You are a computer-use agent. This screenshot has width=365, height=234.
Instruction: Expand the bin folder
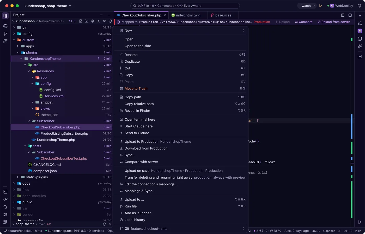pos(14,27)
